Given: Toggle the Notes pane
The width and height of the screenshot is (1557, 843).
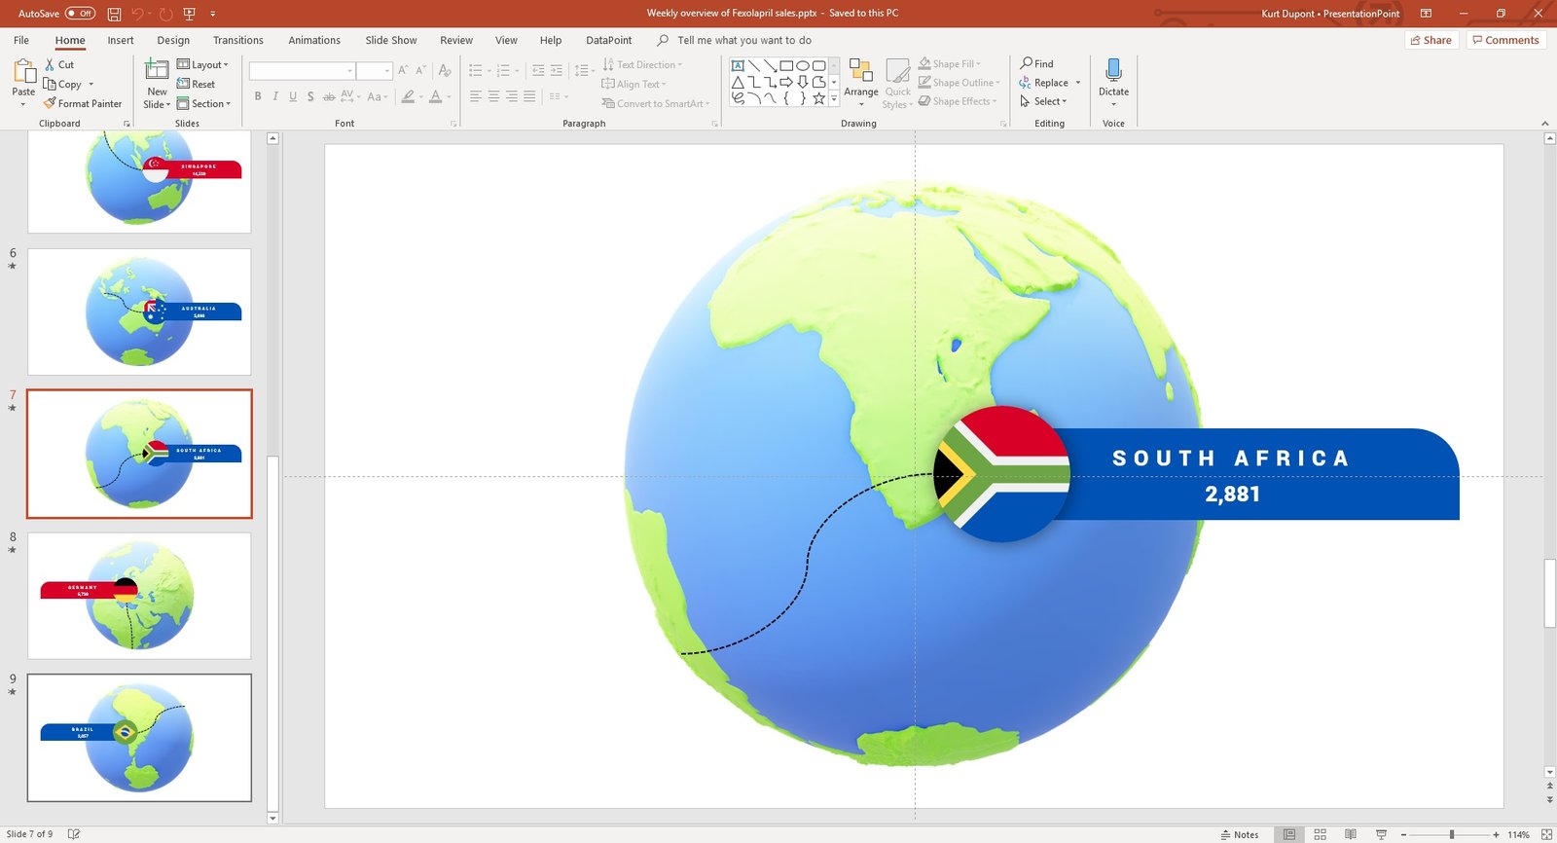Looking at the screenshot, I should pyautogui.click(x=1240, y=834).
